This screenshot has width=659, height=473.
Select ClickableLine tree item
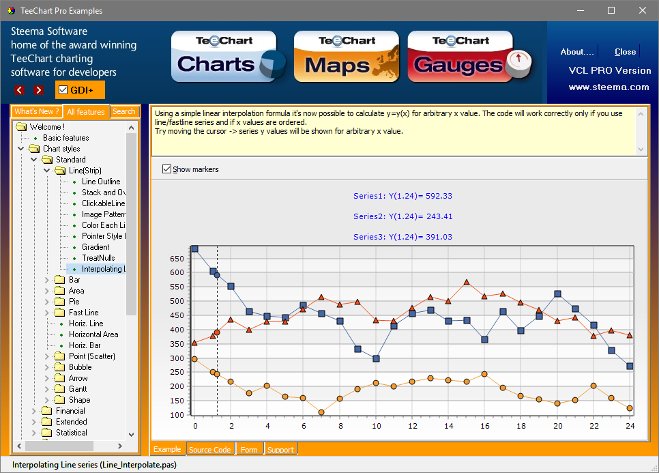coord(104,203)
